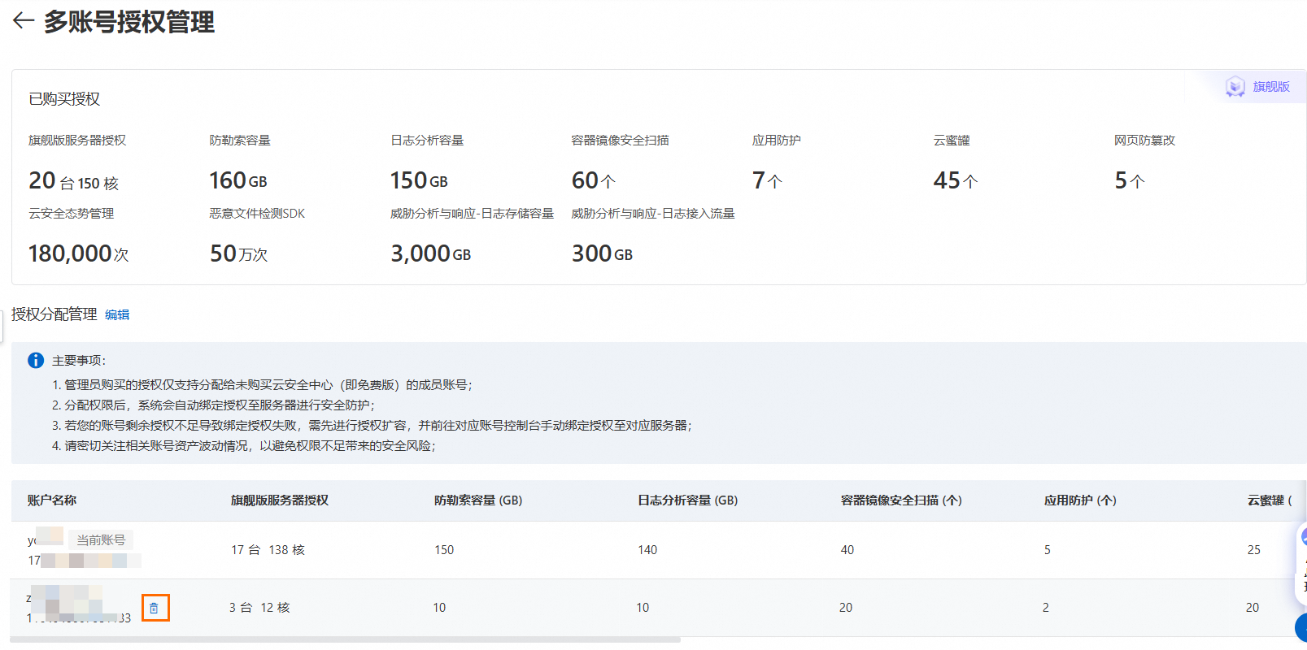Click the 威胁分析与响应-日志存储容量 label

(x=473, y=214)
